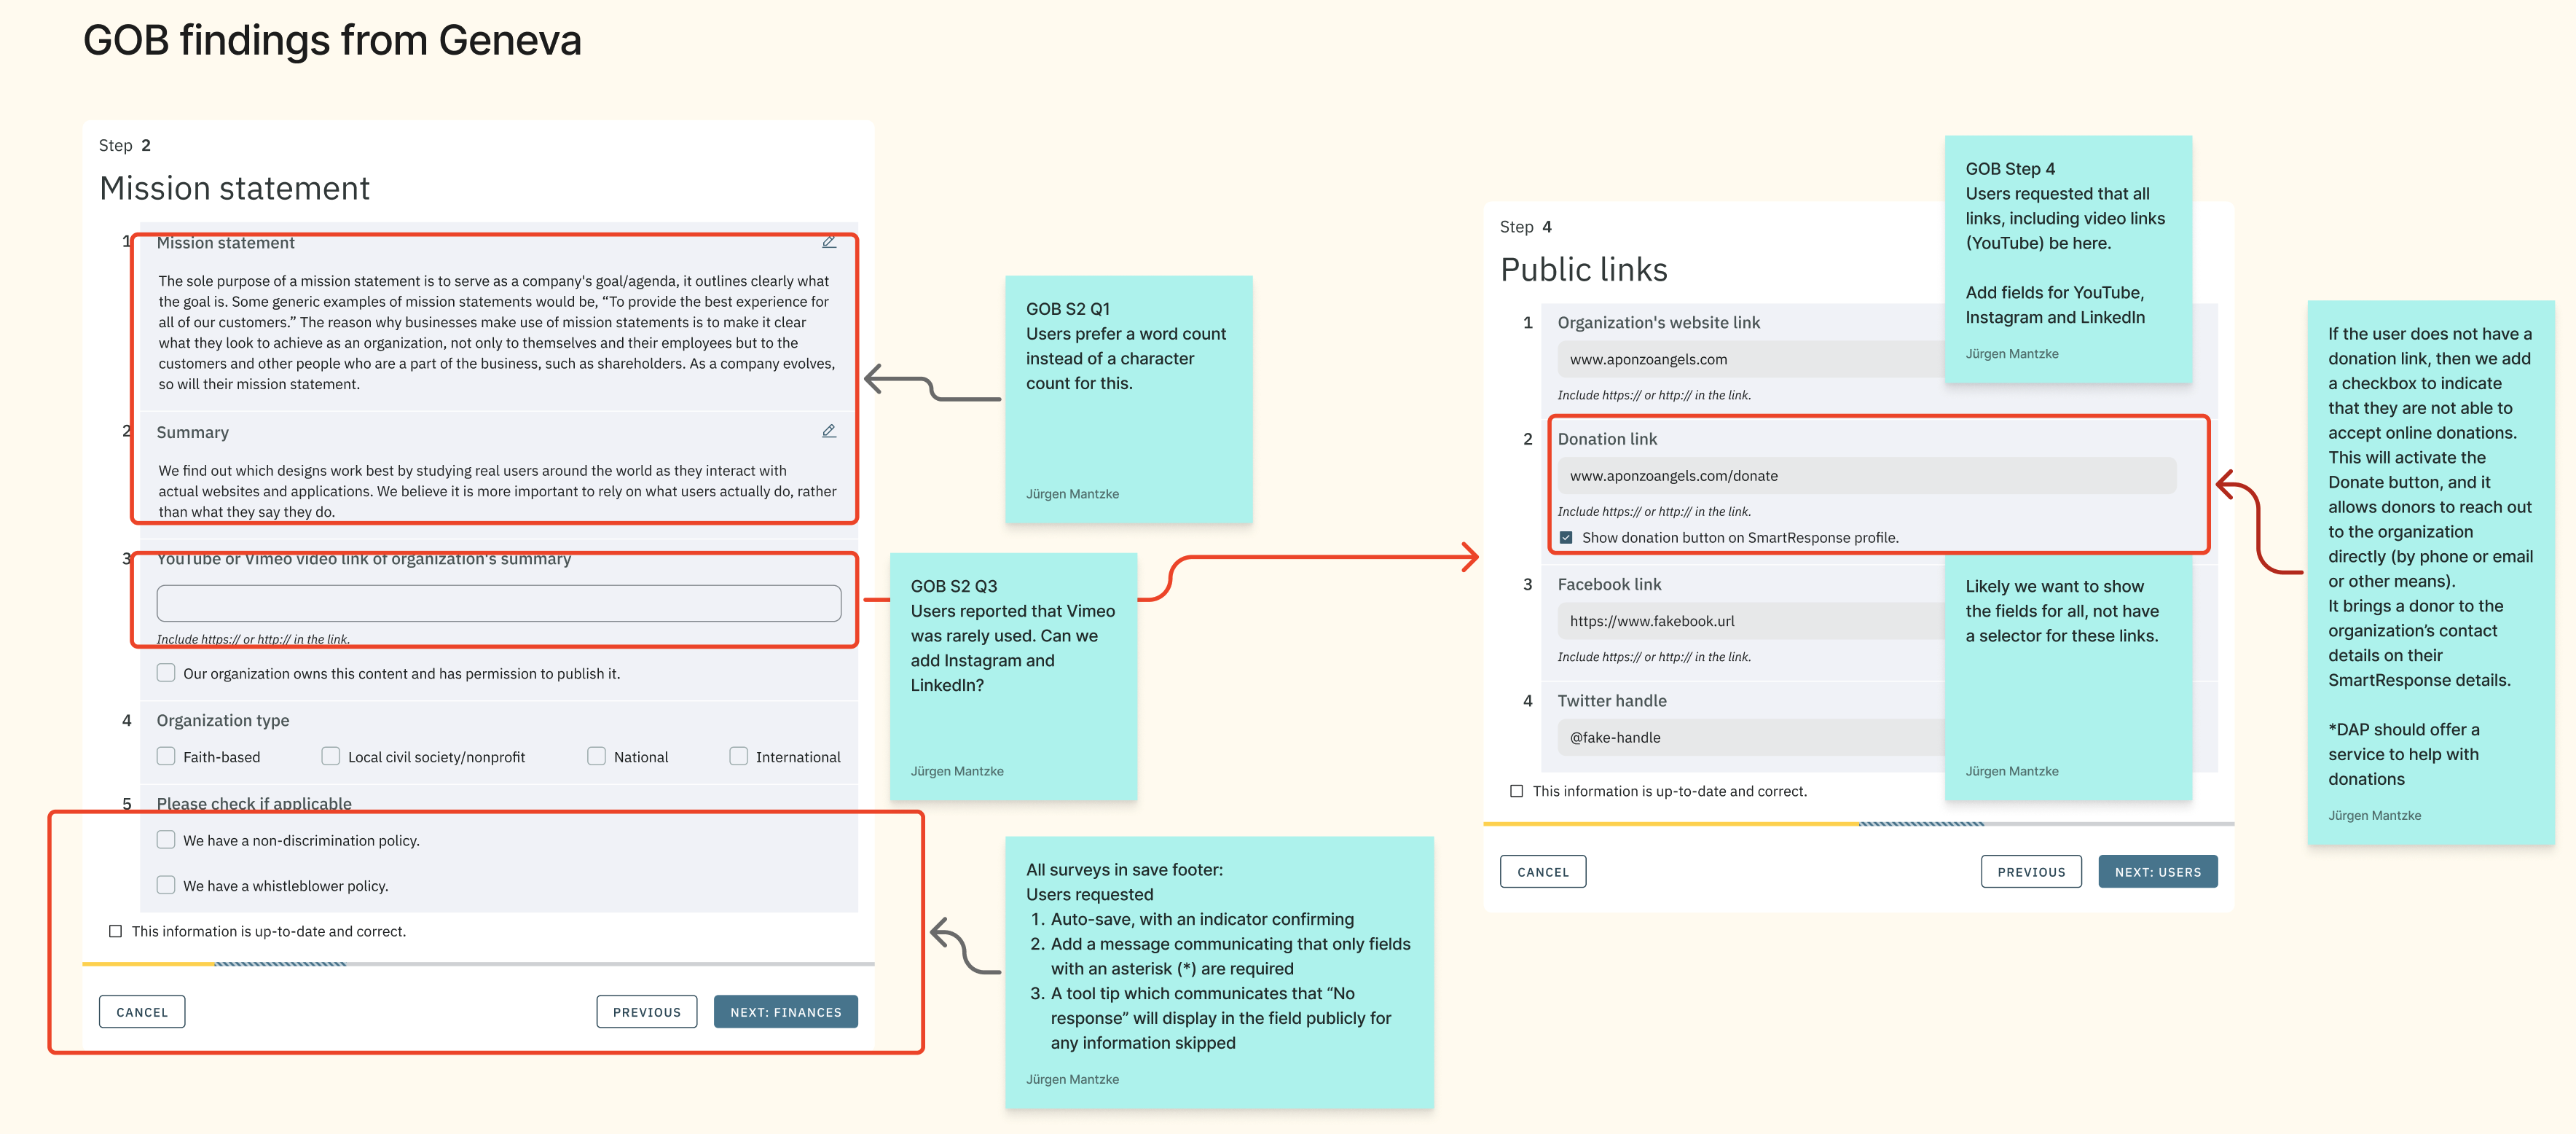Viewport: 2576px width, 1134px height.
Task: Click the 'GOB findings from Geneva' title
Action: click(332, 41)
